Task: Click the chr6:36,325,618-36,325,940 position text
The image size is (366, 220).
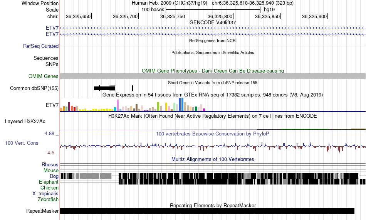Action: pyautogui.click(x=253, y=3)
